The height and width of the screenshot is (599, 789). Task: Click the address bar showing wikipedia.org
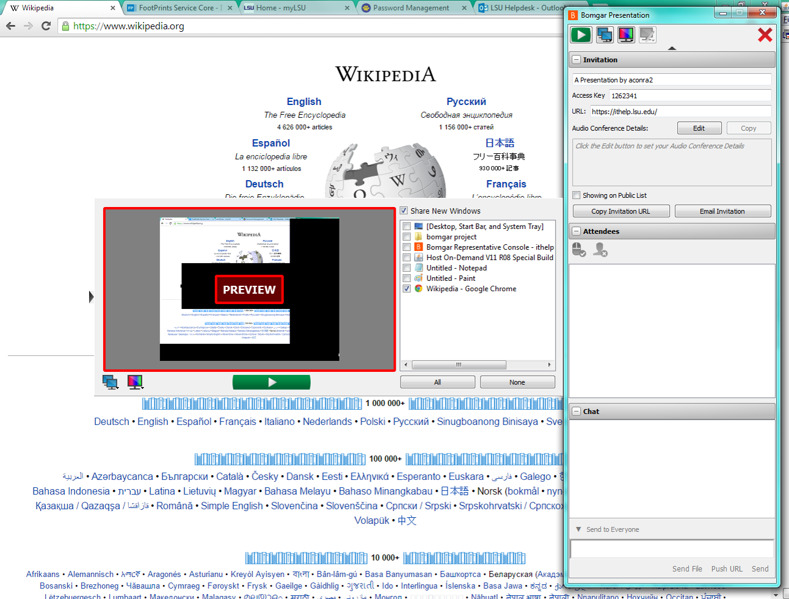pos(311,26)
